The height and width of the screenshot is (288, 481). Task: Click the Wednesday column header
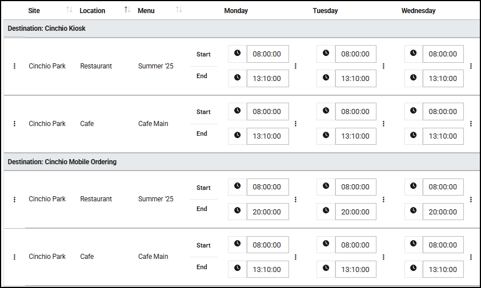pos(418,11)
